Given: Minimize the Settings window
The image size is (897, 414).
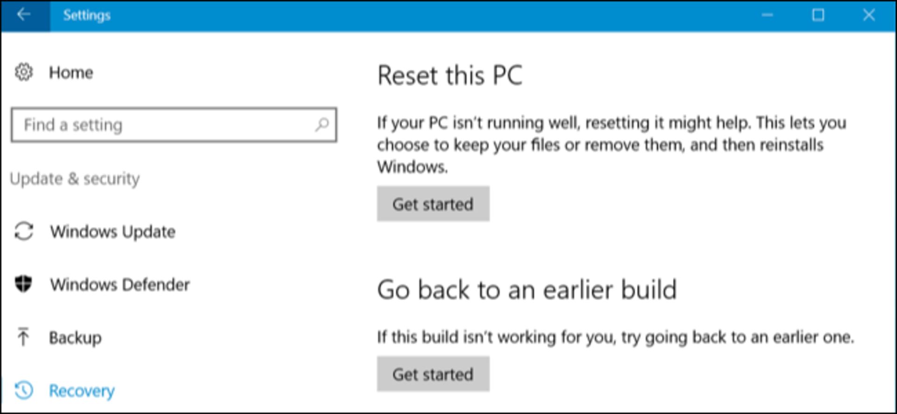Looking at the screenshot, I should click(x=767, y=15).
